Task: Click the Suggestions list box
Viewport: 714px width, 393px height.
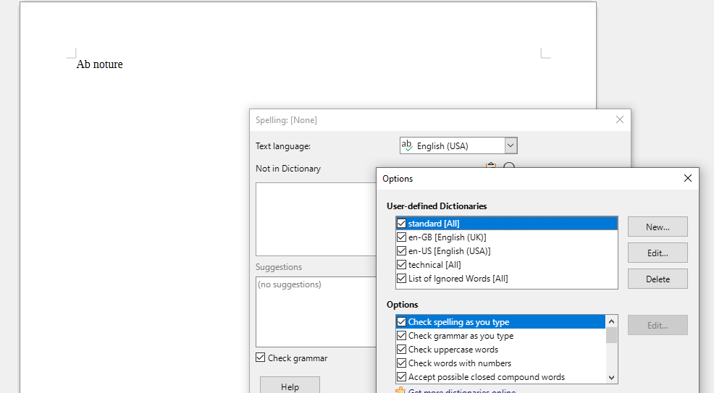Action: pos(316,312)
